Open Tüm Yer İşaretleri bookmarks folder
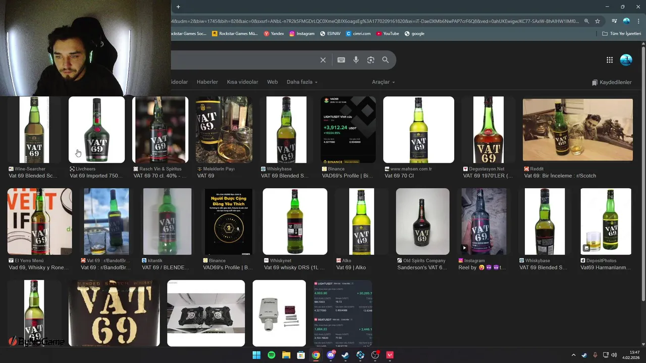 (x=622, y=34)
